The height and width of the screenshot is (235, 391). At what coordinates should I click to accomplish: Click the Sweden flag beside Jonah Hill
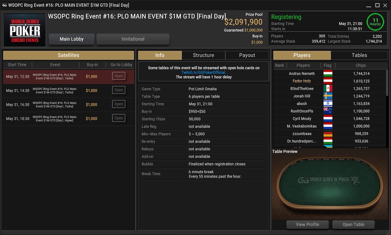[x=328, y=96]
